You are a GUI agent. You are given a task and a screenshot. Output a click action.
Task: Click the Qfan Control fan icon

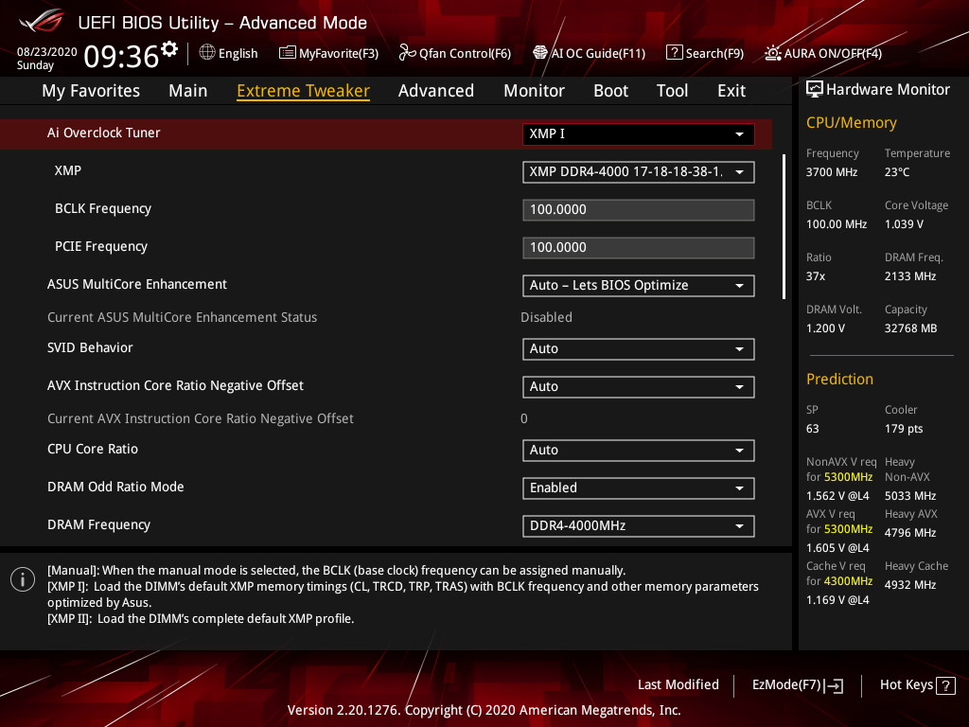407,53
